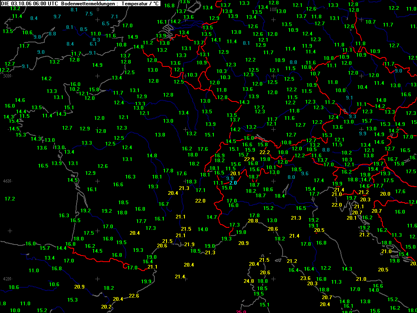This screenshot has width=417, height=313.
Task: Click the 46N latitude label
Action: point(7,181)
